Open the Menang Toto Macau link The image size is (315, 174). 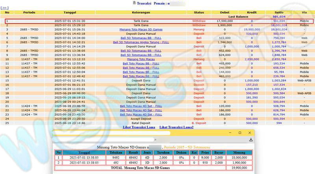[x=141, y=59]
